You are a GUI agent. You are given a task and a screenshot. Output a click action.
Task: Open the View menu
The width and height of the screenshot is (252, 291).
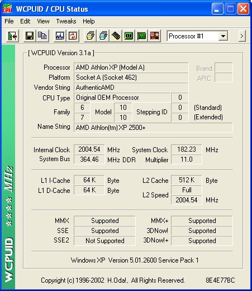(x=43, y=21)
